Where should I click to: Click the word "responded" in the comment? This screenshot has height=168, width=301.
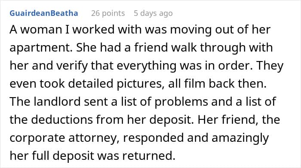(x=153, y=138)
